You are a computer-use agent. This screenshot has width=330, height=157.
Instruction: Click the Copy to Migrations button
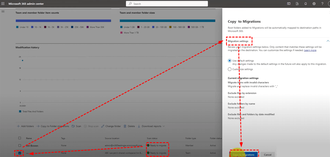tap(244, 155)
